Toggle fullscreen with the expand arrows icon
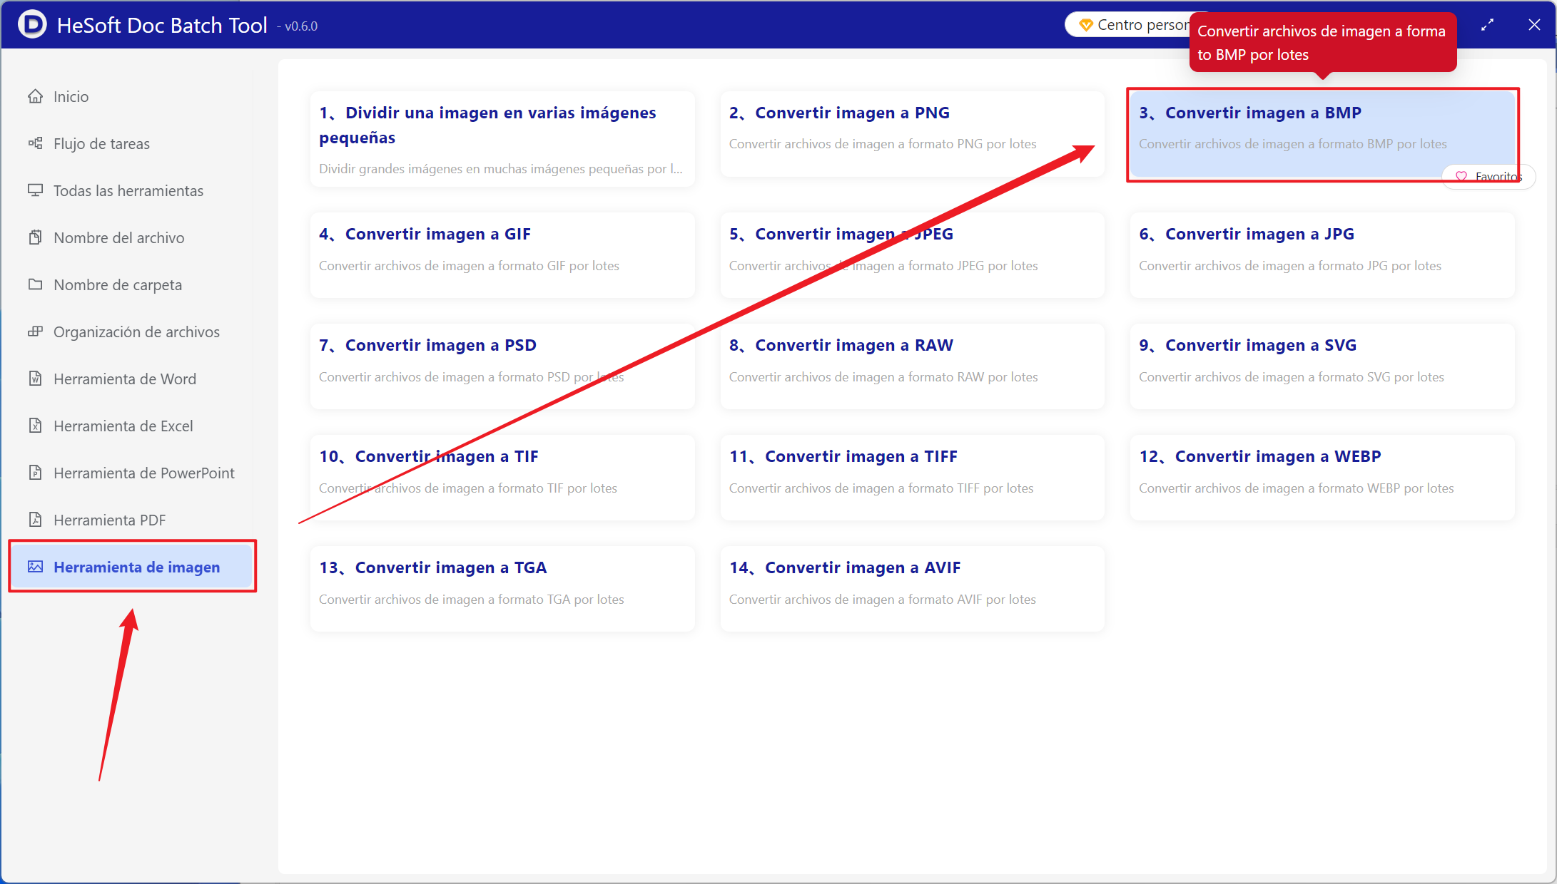The image size is (1557, 884). click(1487, 25)
